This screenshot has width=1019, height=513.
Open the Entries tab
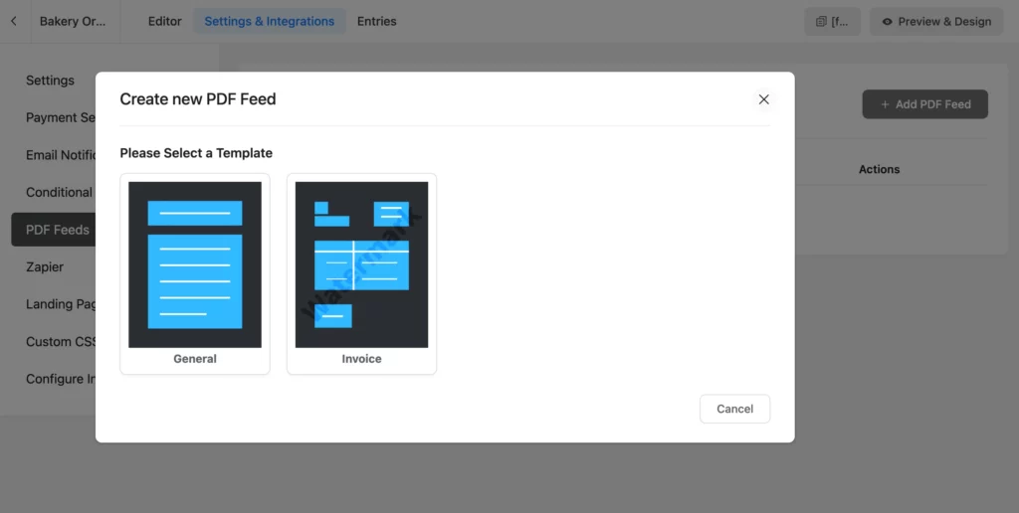(x=377, y=22)
